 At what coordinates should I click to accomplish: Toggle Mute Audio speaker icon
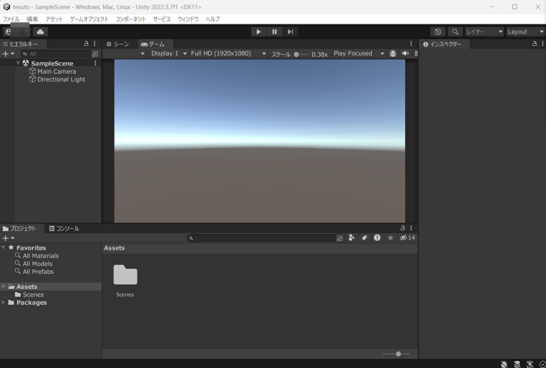[405, 54]
